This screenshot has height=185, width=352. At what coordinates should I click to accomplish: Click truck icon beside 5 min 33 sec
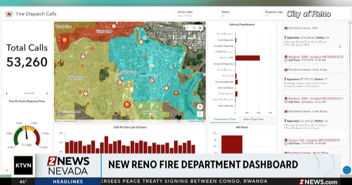tap(286, 112)
